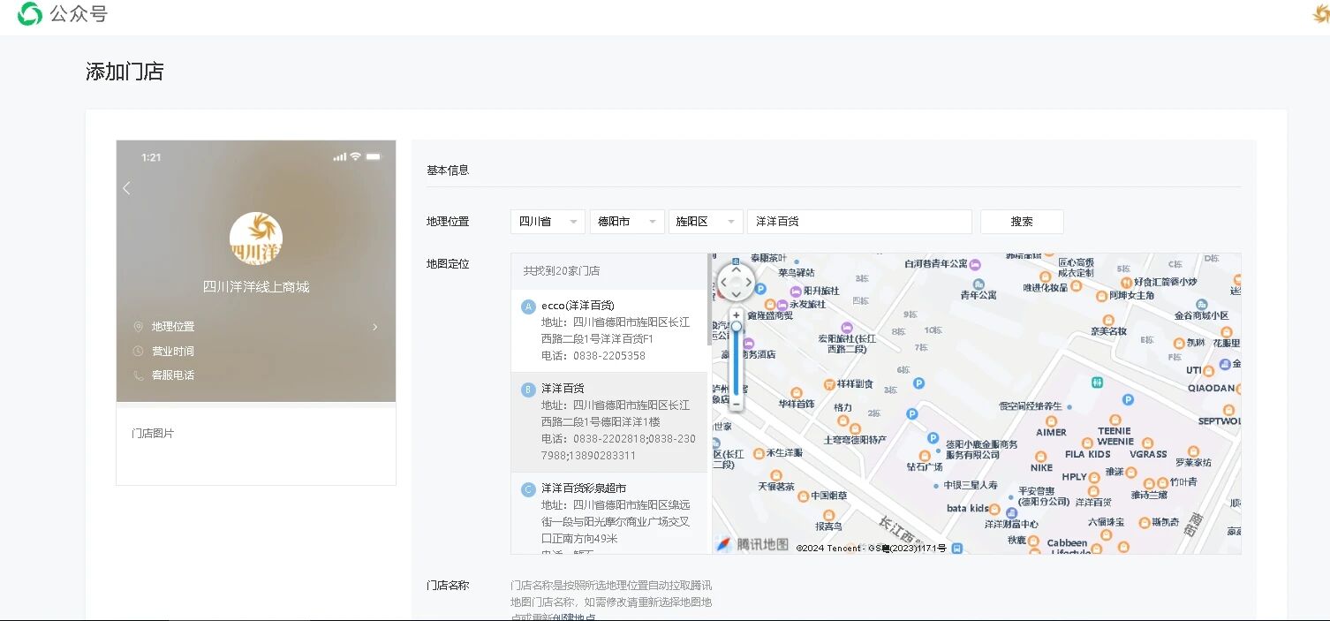Open the 旌阳区 district dropdown
The image size is (1330, 621).
[706, 222]
